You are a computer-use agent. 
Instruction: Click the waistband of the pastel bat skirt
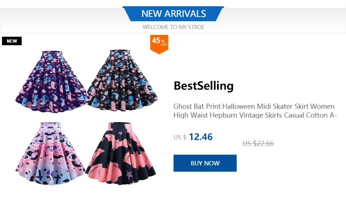coord(52,126)
